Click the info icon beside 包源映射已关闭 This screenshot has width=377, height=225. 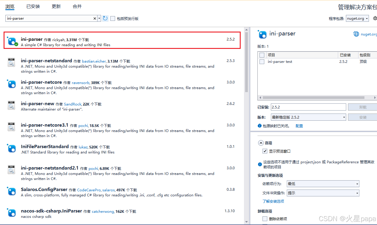tap(260, 126)
